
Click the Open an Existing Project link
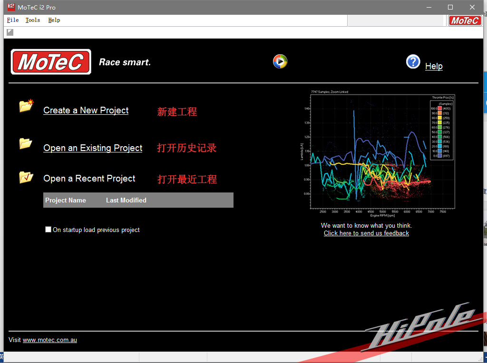tap(93, 148)
